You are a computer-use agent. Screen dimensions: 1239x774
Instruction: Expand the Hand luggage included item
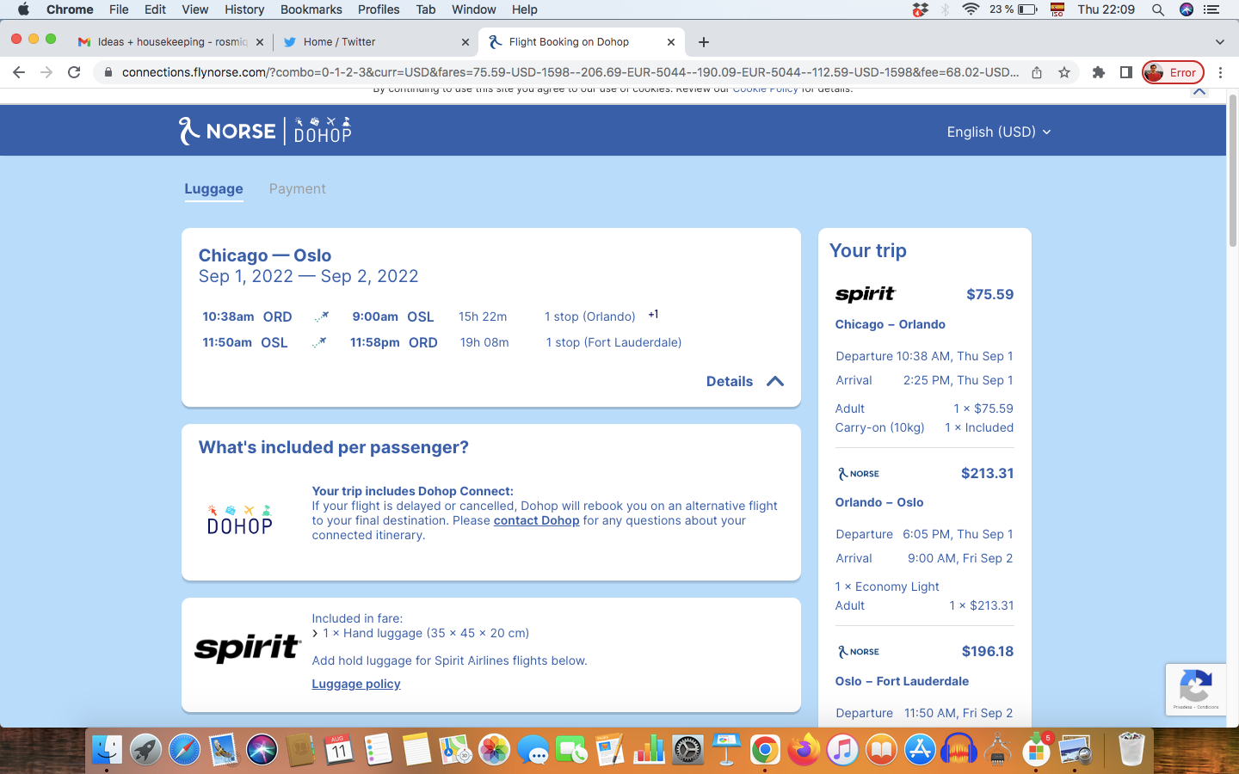click(x=316, y=633)
